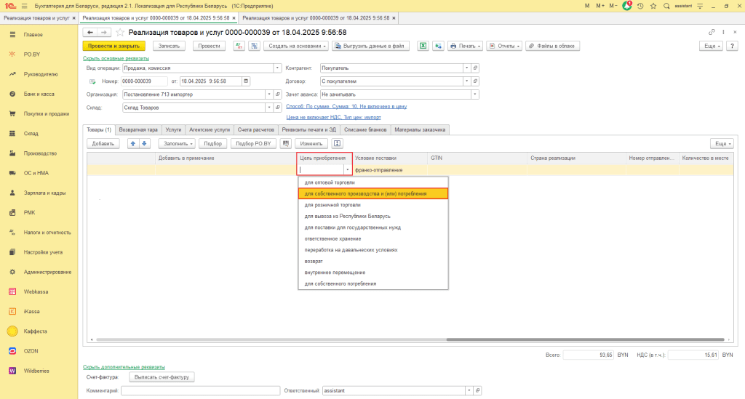Image resolution: width=745 pixels, height=399 pixels.
Task: Open Отчеты dropdown menu
Action: (x=504, y=46)
